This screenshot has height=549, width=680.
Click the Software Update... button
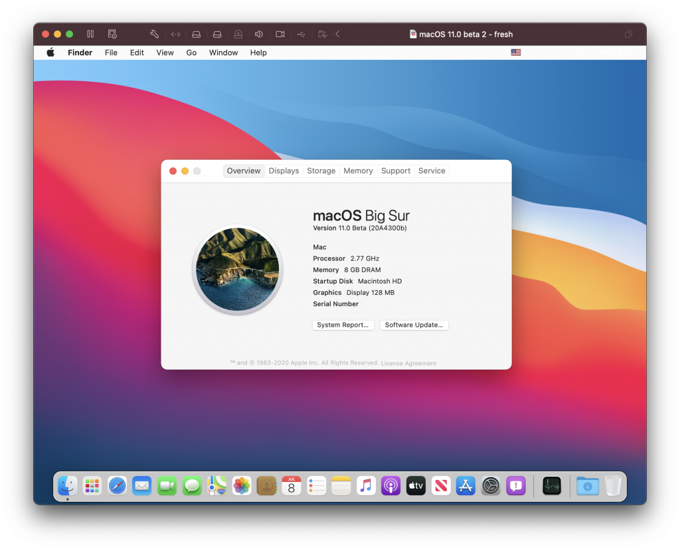(414, 325)
